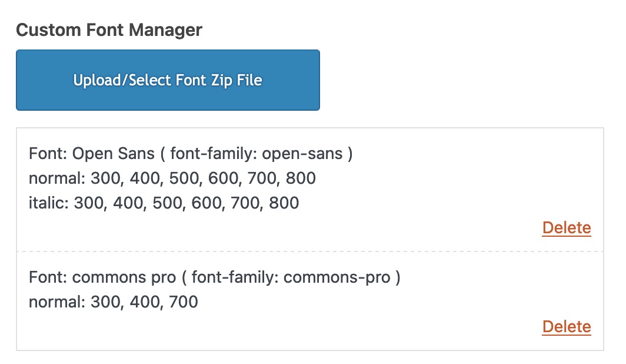Viewport: 626px width, 364px height.
Task: Click the Open Sans italic weights line
Action: click(x=164, y=203)
